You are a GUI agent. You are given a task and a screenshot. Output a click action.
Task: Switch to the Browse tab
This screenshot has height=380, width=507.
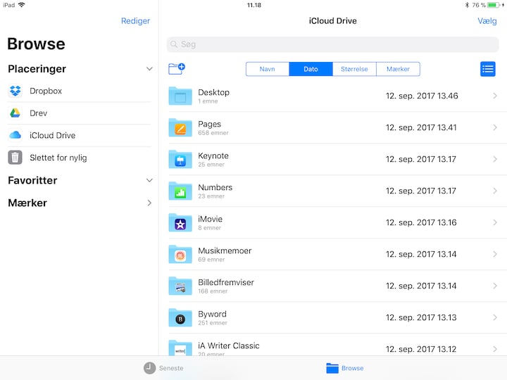345,368
